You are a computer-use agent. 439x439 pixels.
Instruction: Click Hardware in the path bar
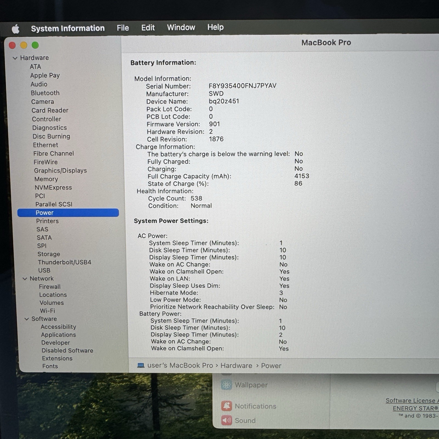(x=236, y=366)
